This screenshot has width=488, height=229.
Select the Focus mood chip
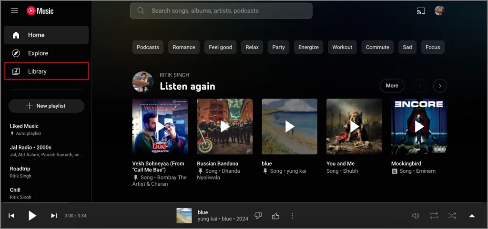[x=433, y=47]
